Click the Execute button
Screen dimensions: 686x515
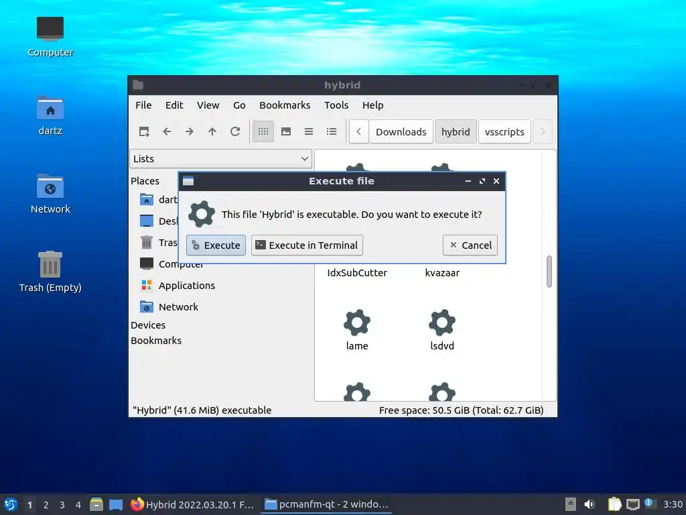pyautogui.click(x=216, y=245)
